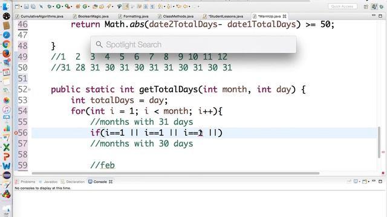This screenshot has height=217, width=387.
Task: Click the Quick Access search field
Action: coord(342,7)
